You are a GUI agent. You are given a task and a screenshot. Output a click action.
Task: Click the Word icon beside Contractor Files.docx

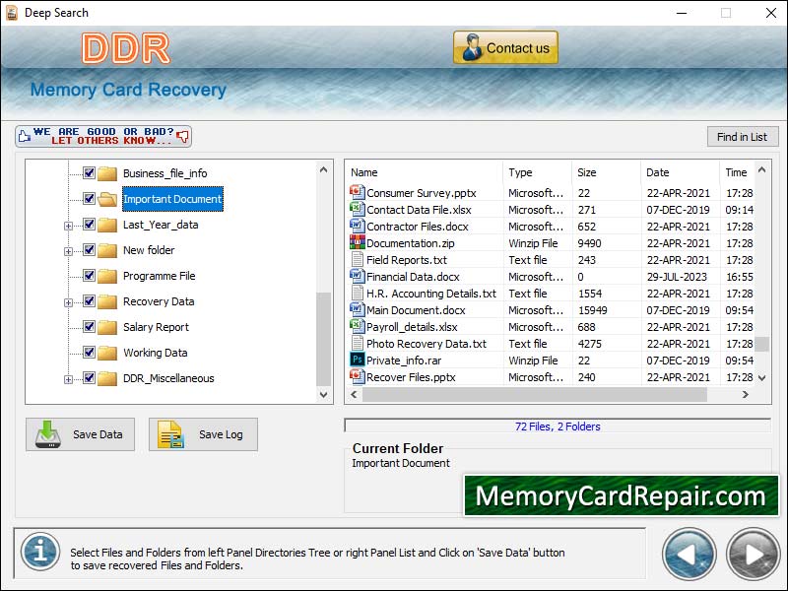pyautogui.click(x=358, y=227)
